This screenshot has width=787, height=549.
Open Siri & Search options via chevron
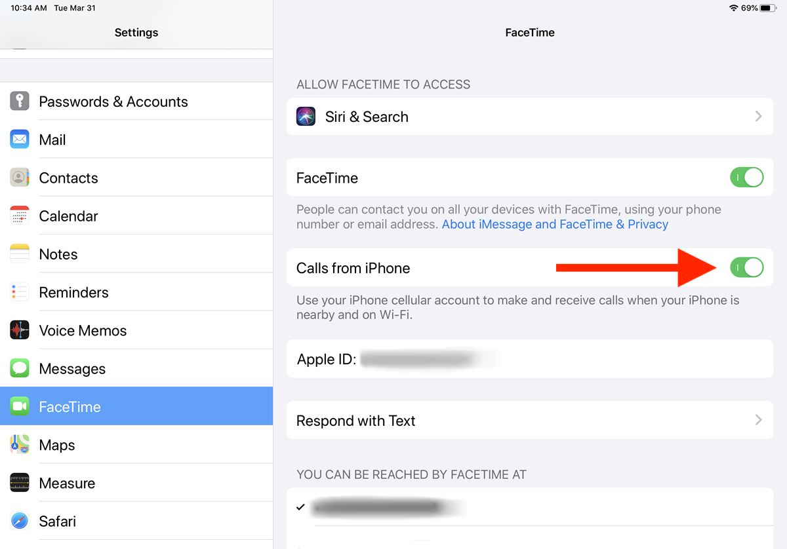[758, 116]
